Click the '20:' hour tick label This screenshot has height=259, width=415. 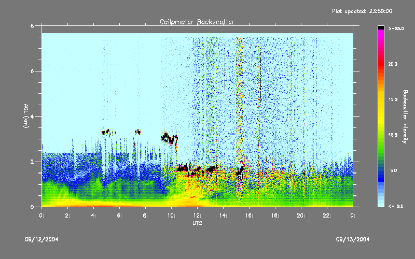(x=301, y=215)
